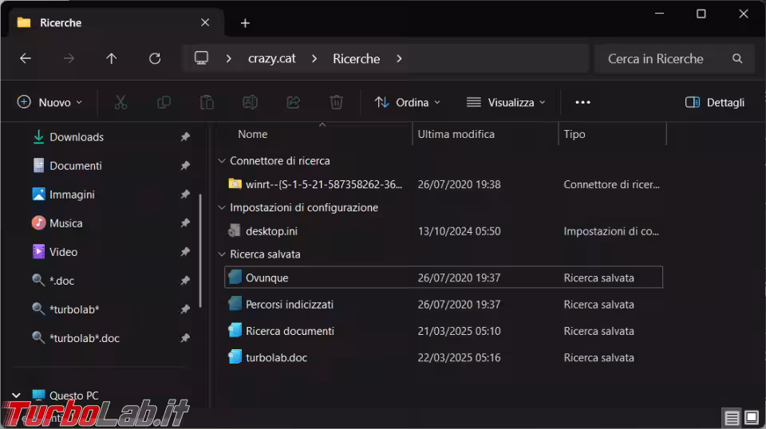This screenshot has width=766, height=429.
Task: Open Downloads in the sidebar
Action: coord(77,137)
